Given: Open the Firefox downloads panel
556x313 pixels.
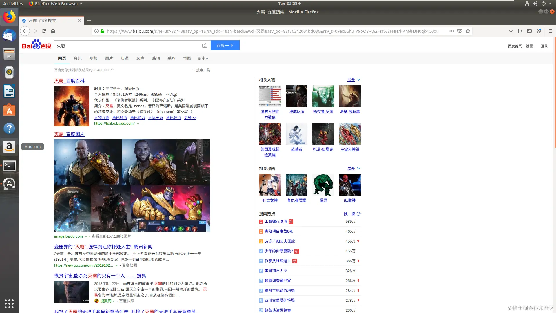Looking at the screenshot, I should tap(511, 31).
